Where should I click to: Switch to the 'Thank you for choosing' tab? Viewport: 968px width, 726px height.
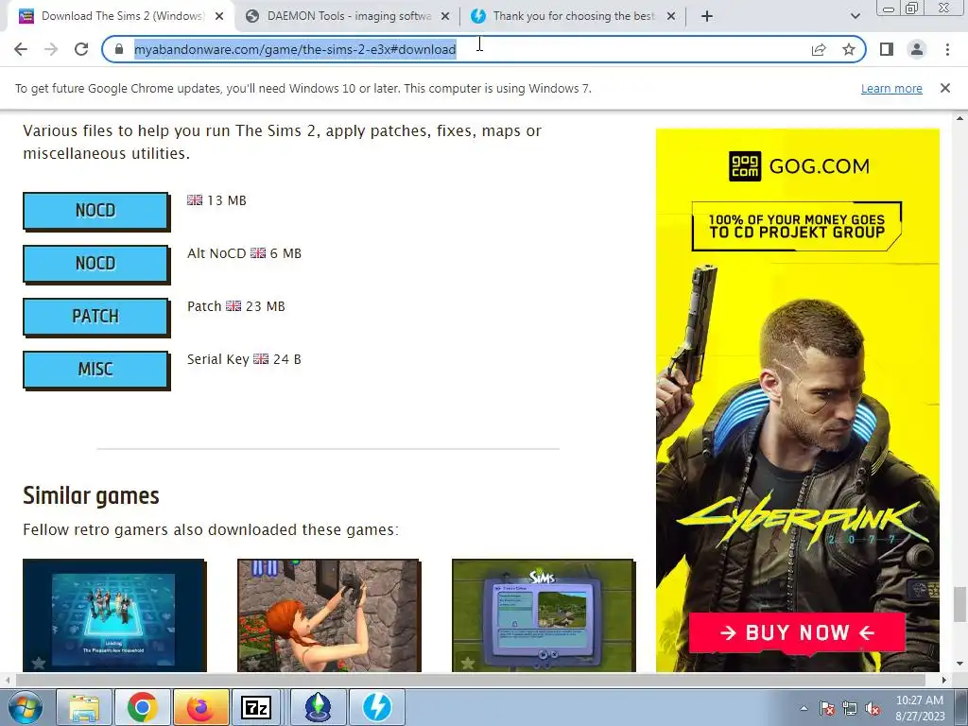(x=574, y=16)
